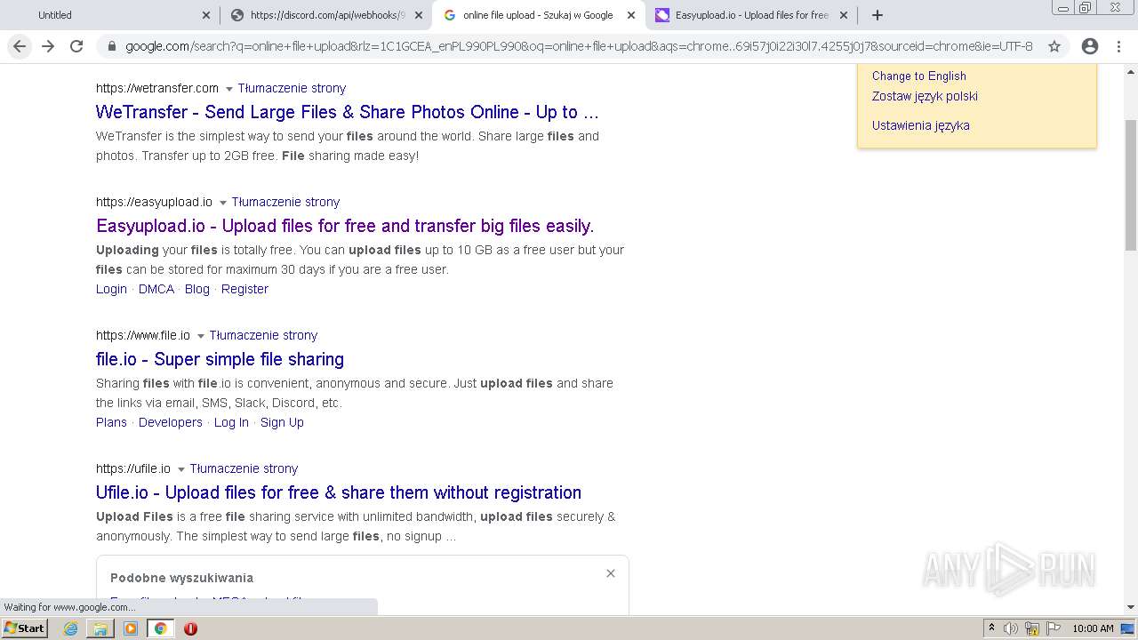Viewport: 1138px width, 640px height.
Task: Go forward in browser history
Action: click(48, 46)
